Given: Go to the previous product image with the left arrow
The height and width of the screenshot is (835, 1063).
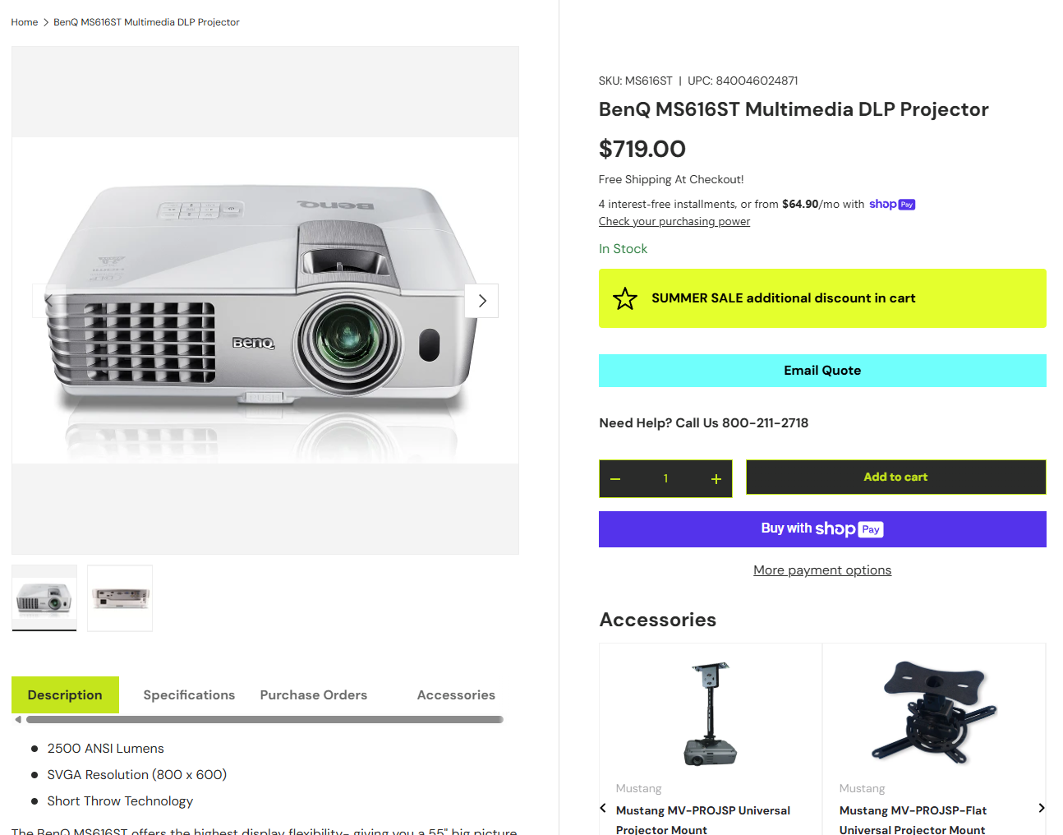Looking at the screenshot, I should click(48, 301).
